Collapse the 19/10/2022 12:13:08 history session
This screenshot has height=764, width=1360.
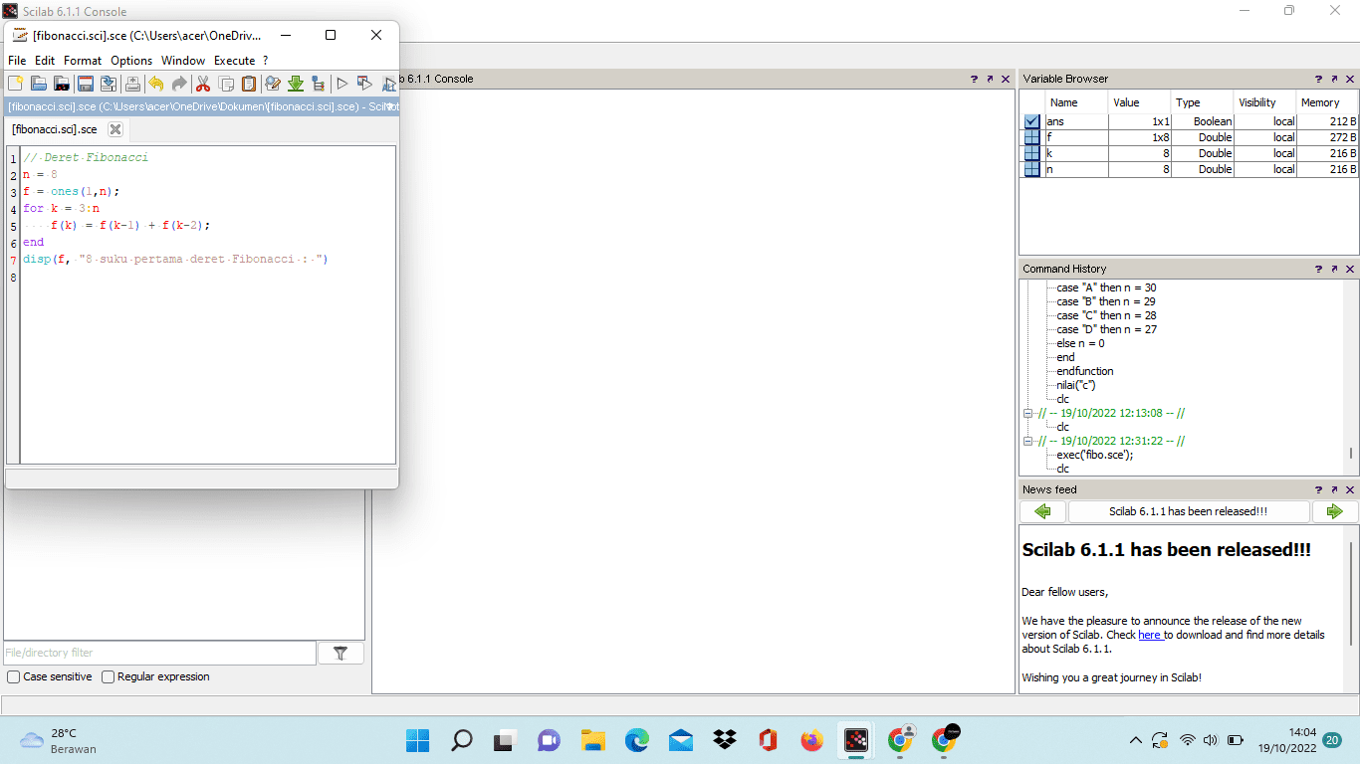point(1028,413)
